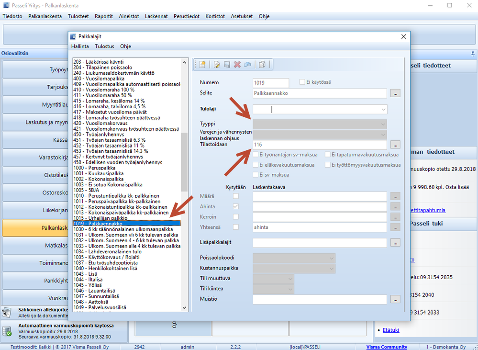Open the Visma Community link in status bar

click(387, 347)
